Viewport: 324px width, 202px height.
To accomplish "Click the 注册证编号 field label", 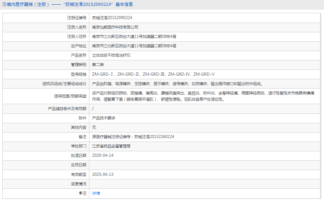I will (x=77, y=18).
